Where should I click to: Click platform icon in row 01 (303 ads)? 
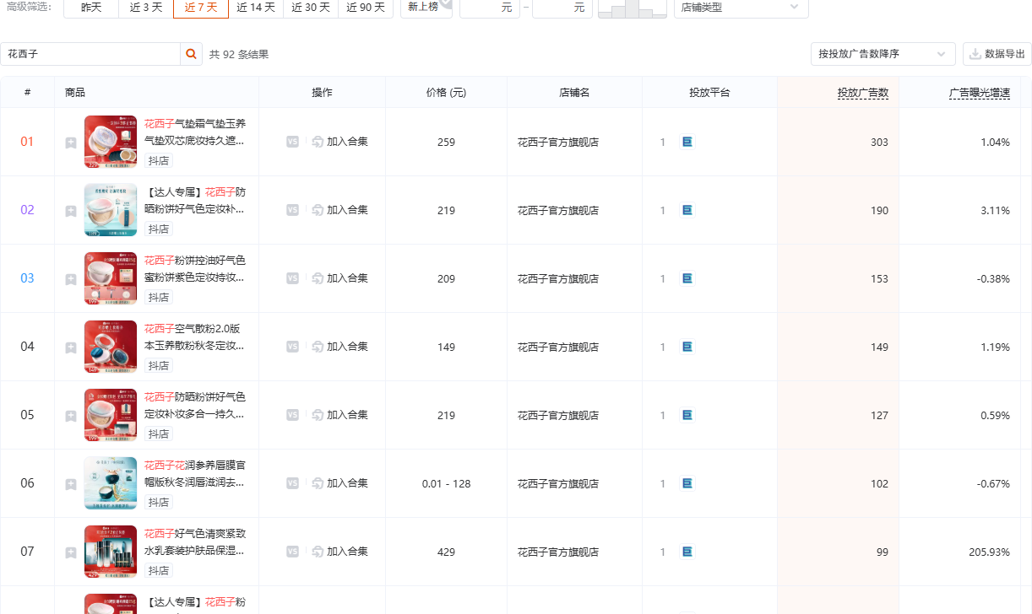click(687, 142)
